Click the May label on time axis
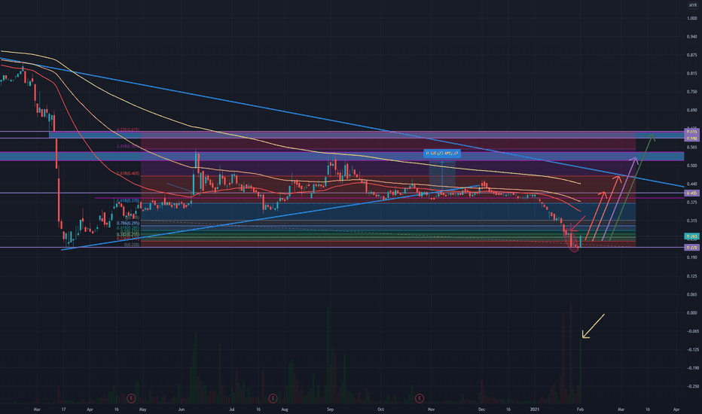 coord(142,409)
